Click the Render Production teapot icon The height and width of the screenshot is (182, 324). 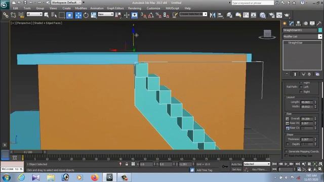pos(287,15)
